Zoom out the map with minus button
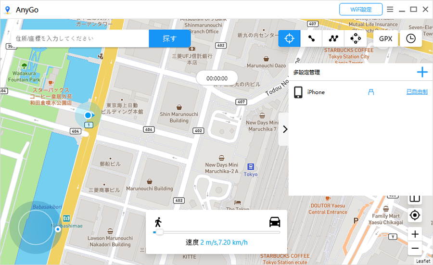The height and width of the screenshot is (265, 433). click(x=415, y=248)
